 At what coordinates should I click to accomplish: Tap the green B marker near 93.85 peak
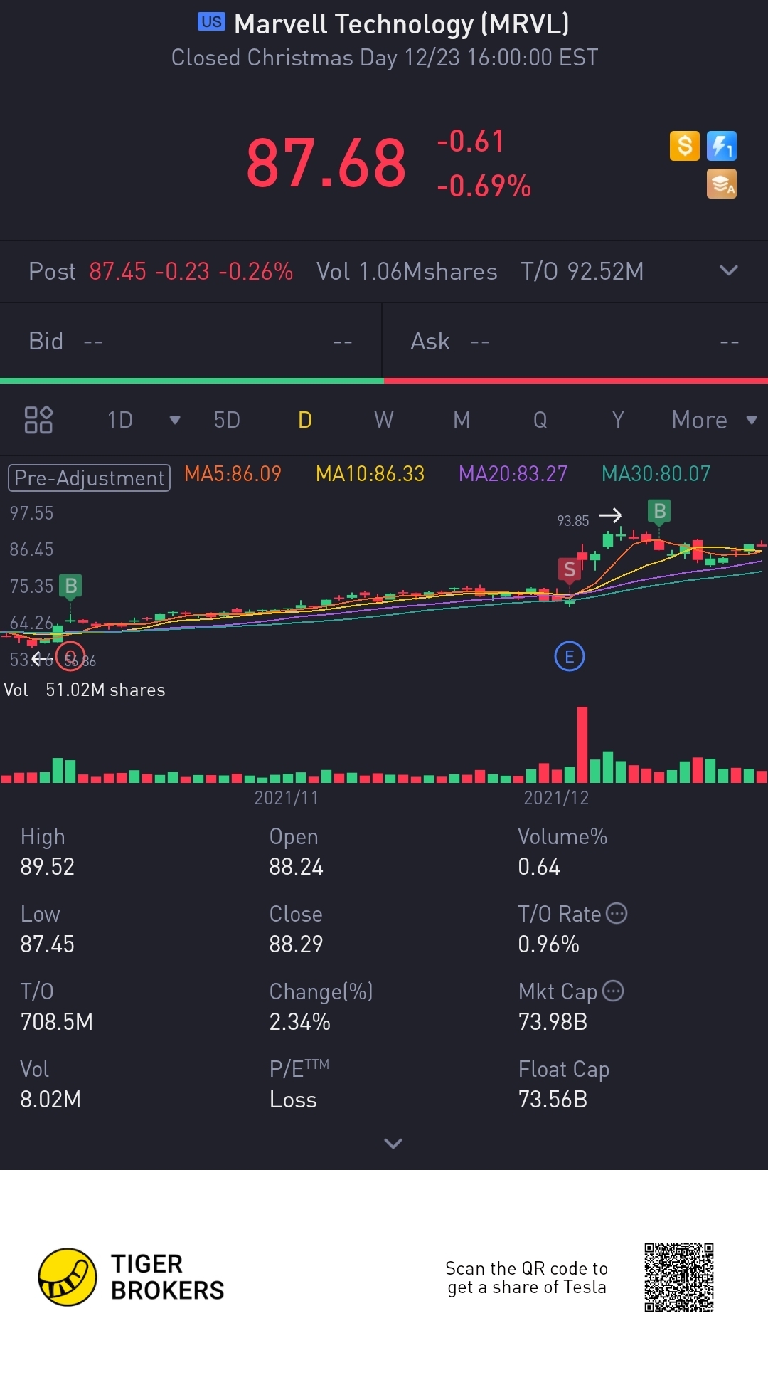coord(659,511)
